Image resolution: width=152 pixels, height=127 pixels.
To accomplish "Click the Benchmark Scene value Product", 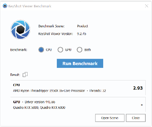I will pyautogui.click(x=83, y=26).
